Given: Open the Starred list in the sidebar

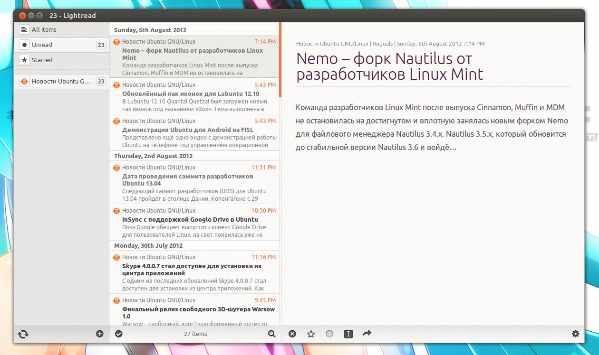Looking at the screenshot, I should point(61,60).
